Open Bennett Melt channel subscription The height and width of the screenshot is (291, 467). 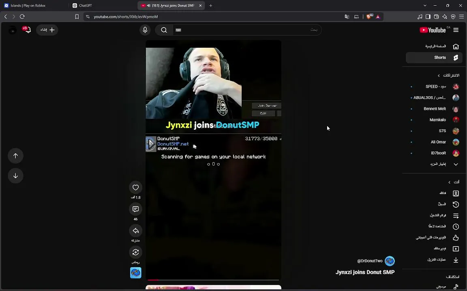point(434,109)
